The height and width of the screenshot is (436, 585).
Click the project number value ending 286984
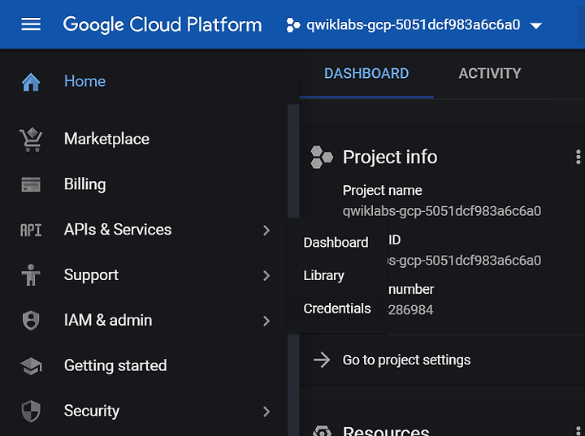coord(411,310)
